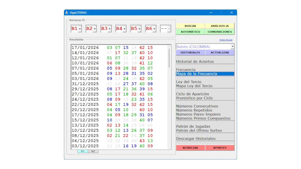Click REINICIAR to reset
The width and height of the screenshot is (301, 169).
[x=190, y=148]
